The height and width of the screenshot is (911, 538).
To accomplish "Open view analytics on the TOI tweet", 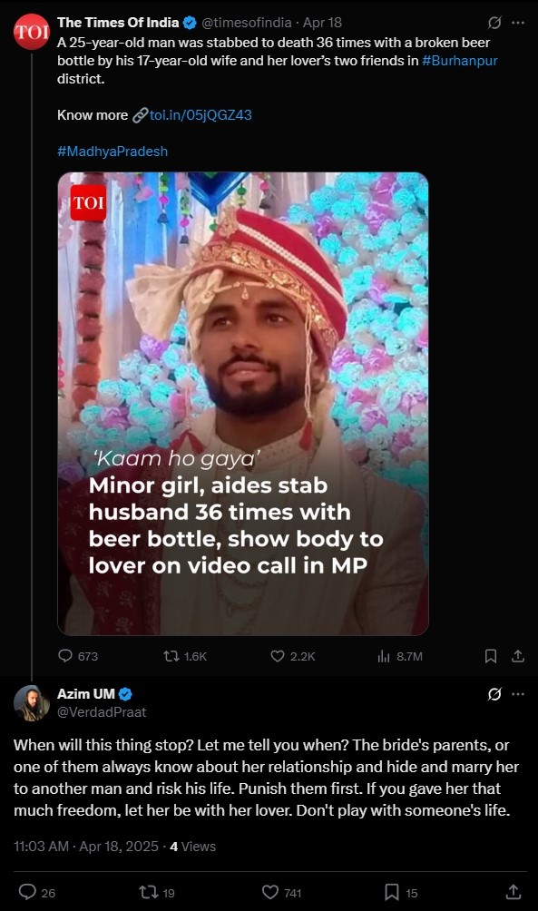I will click(x=384, y=656).
